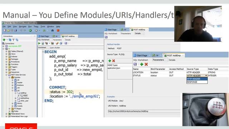This screenshot has width=229, height=129.
Task: Open the View menu
Action: [15, 27]
